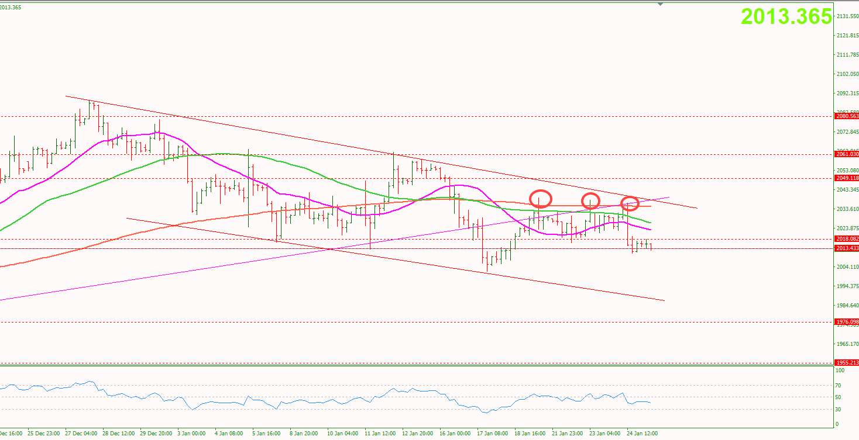
Task: Click the 23 Jan 04:00 time label
Action: (x=604, y=434)
